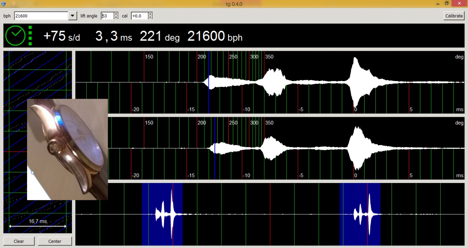Click the restore window button
This screenshot has width=468, height=248.
pos(446,3)
